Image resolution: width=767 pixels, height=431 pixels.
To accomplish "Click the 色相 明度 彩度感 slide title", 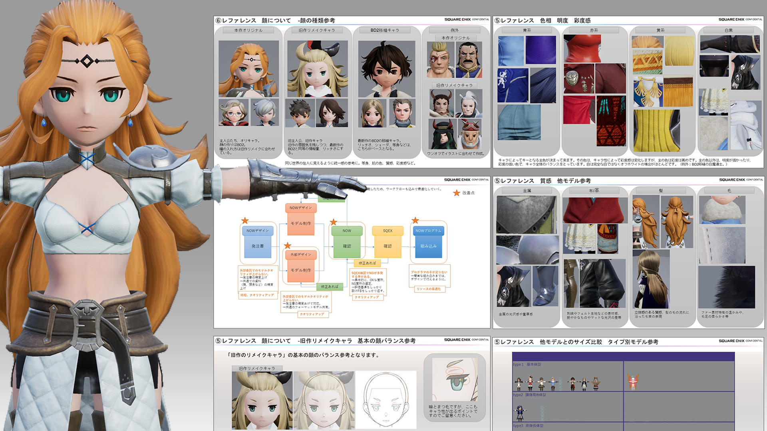I will point(565,20).
